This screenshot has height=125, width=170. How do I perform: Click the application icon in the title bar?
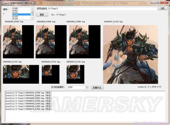pyautogui.click(x=2, y=3)
